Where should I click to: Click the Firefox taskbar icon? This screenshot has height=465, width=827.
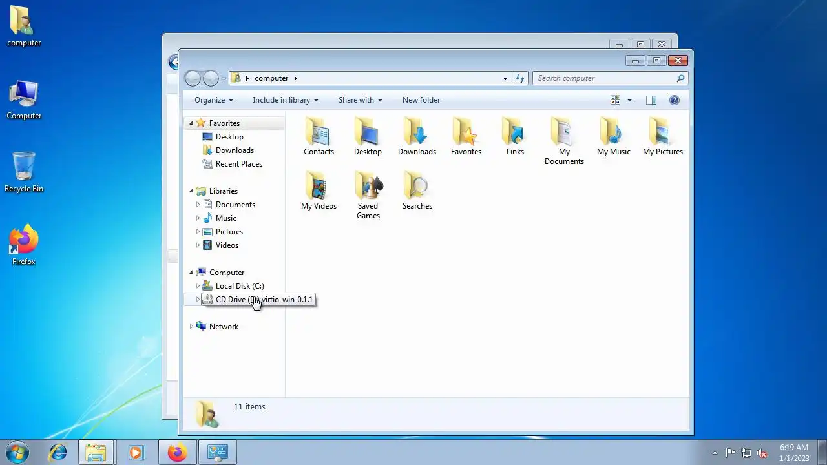click(177, 453)
